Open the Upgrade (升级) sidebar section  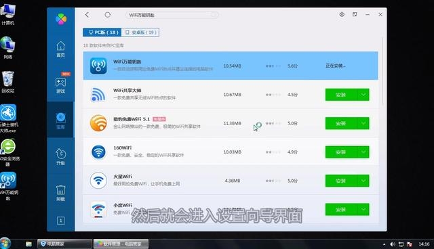click(60, 157)
